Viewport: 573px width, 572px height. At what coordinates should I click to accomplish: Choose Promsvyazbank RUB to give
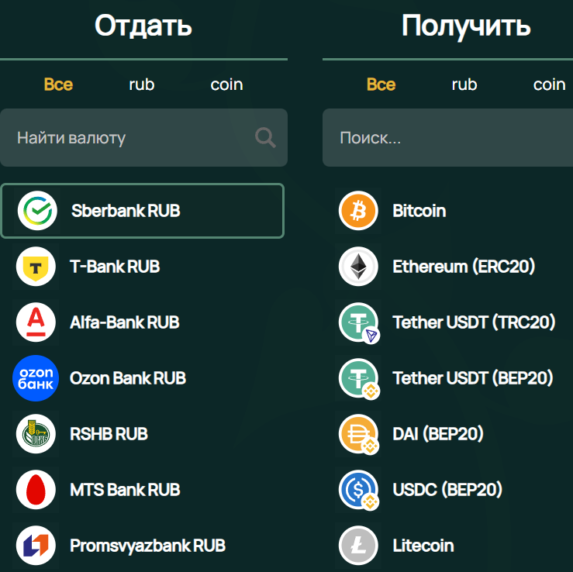[x=143, y=546]
